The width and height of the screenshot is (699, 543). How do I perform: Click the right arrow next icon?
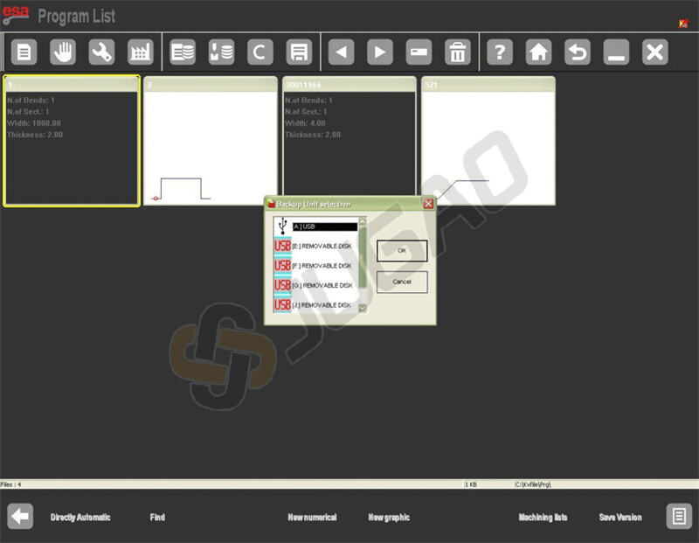379,52
